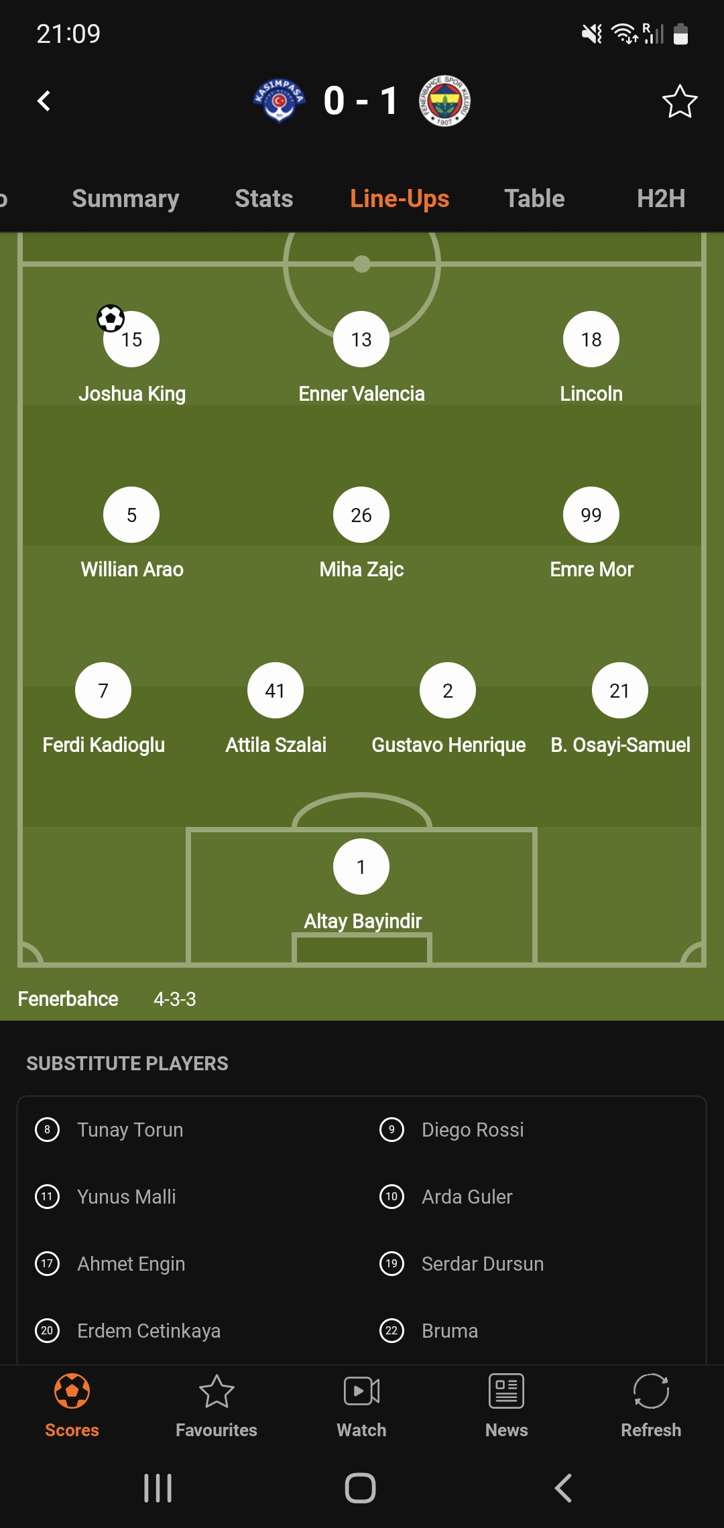This screenshot has width=724, height=1528.
Task: Tap the Android recent apps button
Action: pos(158,1488)
